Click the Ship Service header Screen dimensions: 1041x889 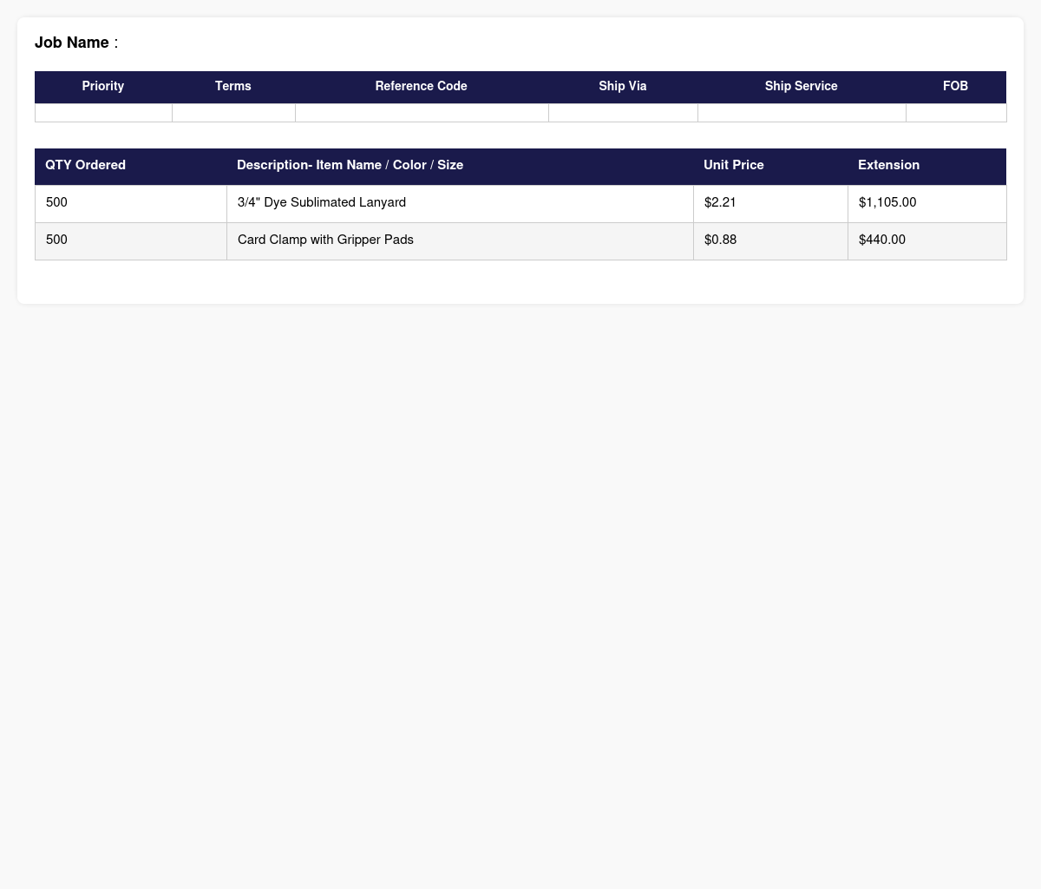click(x=802, y=87)
